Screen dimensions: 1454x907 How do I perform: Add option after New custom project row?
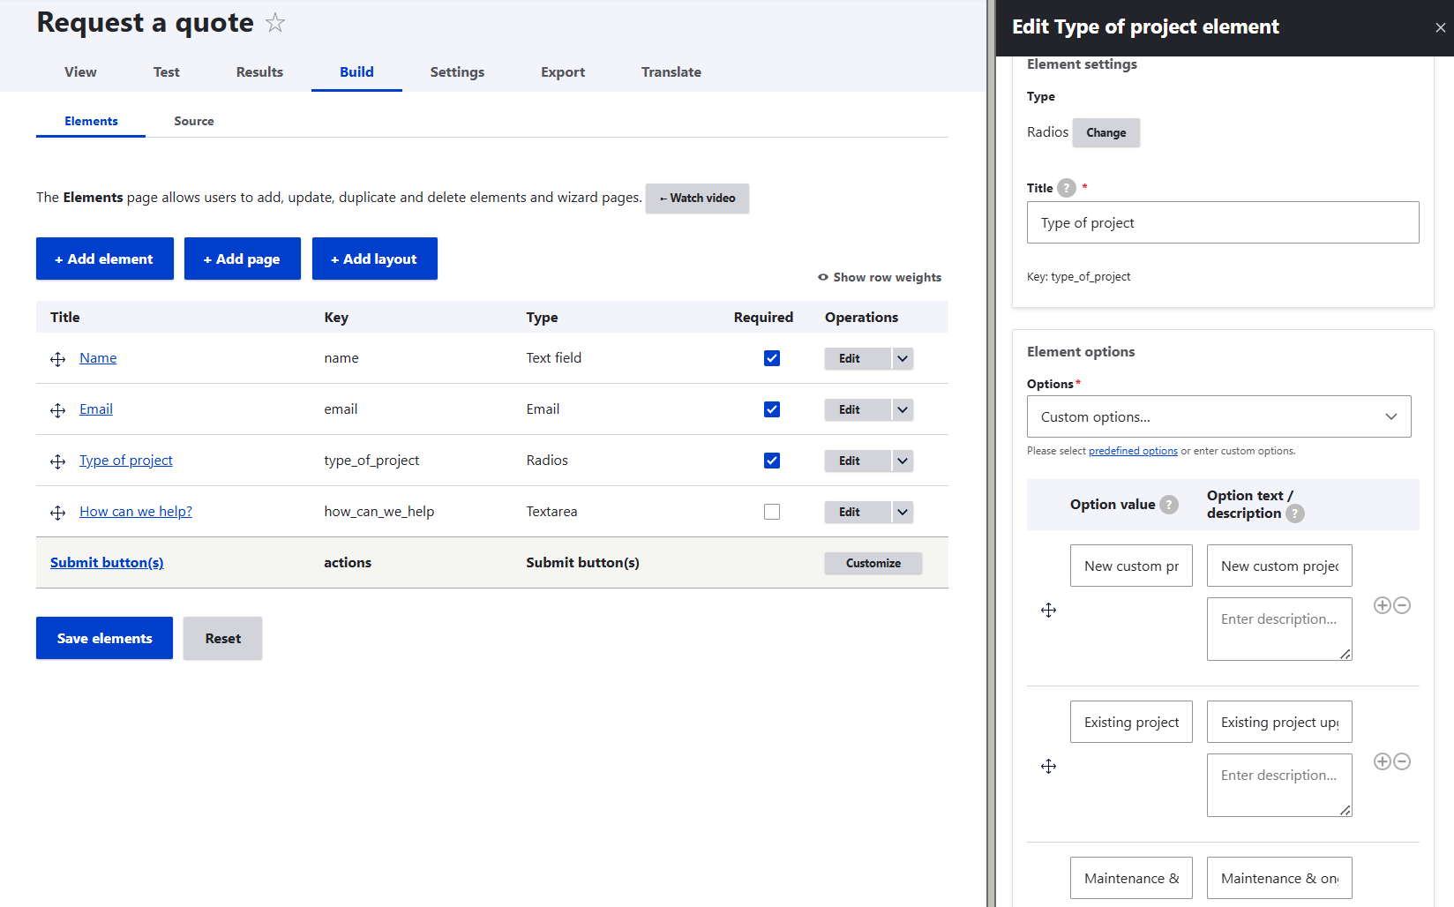point(1383,605)
